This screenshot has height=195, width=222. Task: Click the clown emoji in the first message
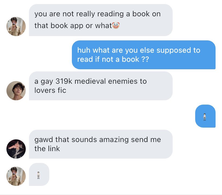point(116,25)
